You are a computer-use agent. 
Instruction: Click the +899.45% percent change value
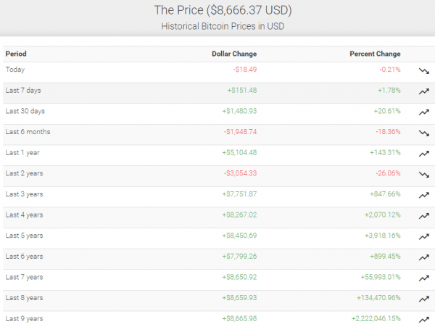click(x=386, y=257)
